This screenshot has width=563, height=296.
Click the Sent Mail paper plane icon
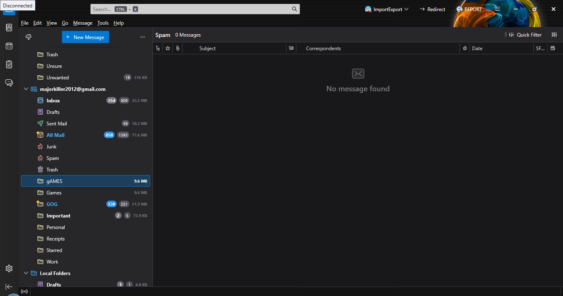coord(40,124)
